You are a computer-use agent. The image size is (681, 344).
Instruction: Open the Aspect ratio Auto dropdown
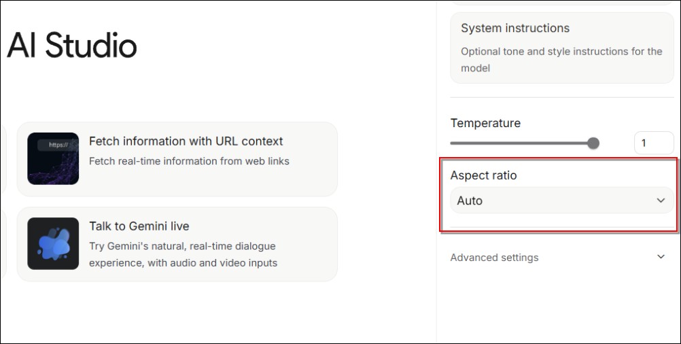[x=561, y=201]
